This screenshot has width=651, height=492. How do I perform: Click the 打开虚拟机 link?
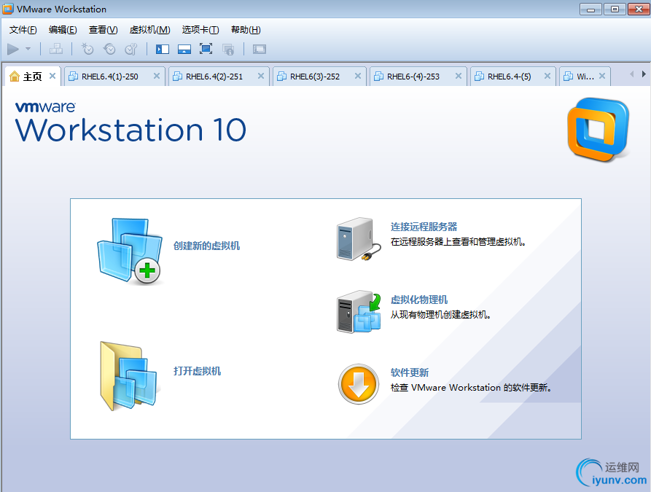point(197,371)
